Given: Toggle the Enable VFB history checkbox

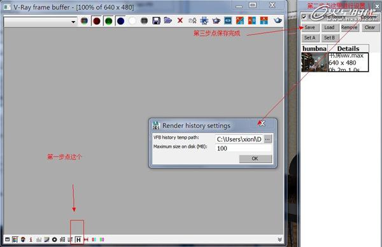Looking at the screenshot, I should [x=304, y=17].
